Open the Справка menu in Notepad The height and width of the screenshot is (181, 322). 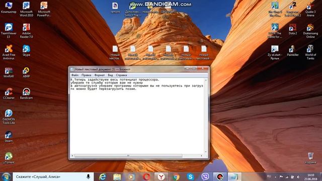coord(121,75)
